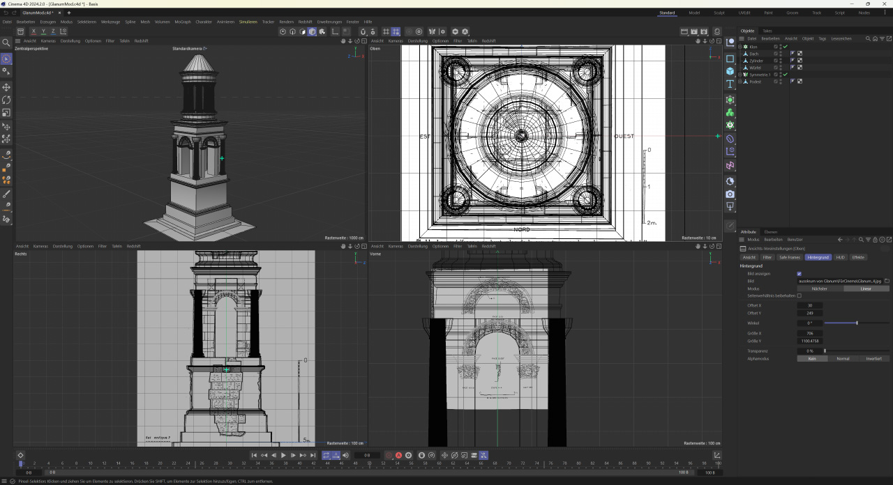Expand the Podest object hierarchy
This screenshot has width=893, height=485.
click(x=740, y=82)
